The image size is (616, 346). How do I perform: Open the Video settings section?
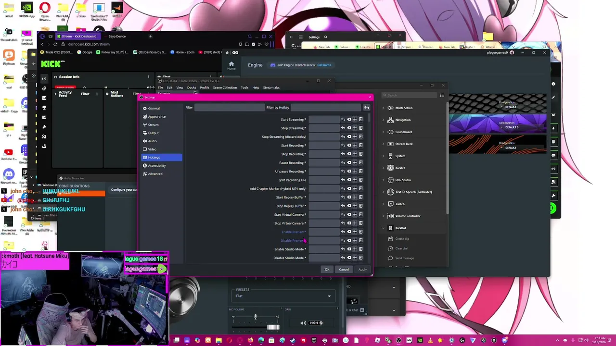click(162, 149)
